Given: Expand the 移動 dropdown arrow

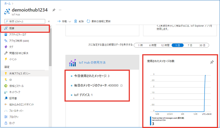Looking at the screenshot, I should (70, 21).
